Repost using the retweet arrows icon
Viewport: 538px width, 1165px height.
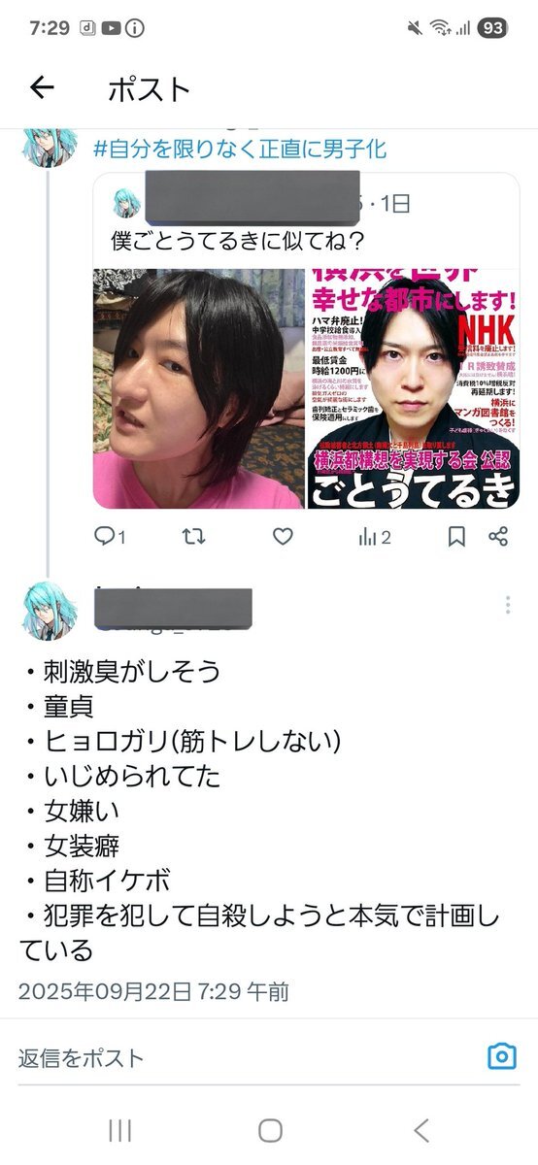193,536
